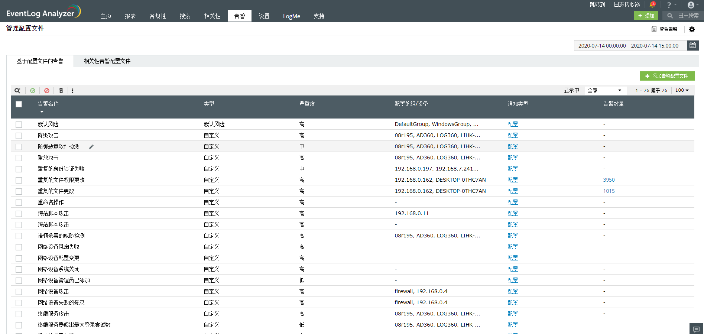Image resolution: width=704 pixels, height=334 pixels.
Task: Expand the user account menu
Action: coord(692,5)
